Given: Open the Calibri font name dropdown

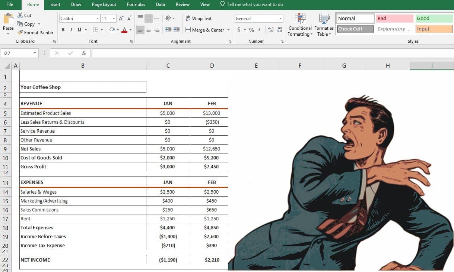Looking at the screenshot, I should click(x=98, y=18).
